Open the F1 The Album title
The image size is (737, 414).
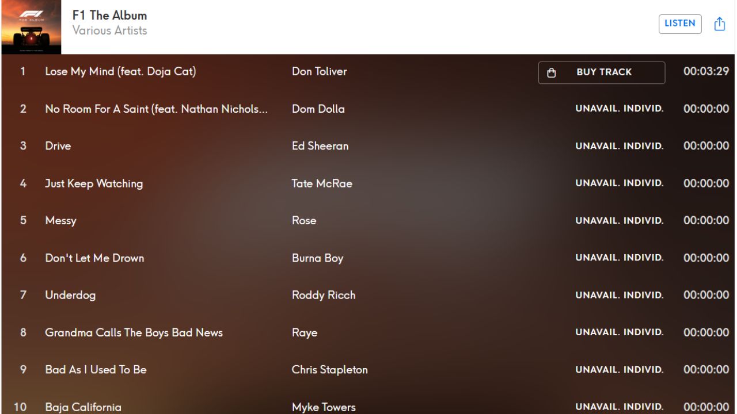(x=109, y=16)
